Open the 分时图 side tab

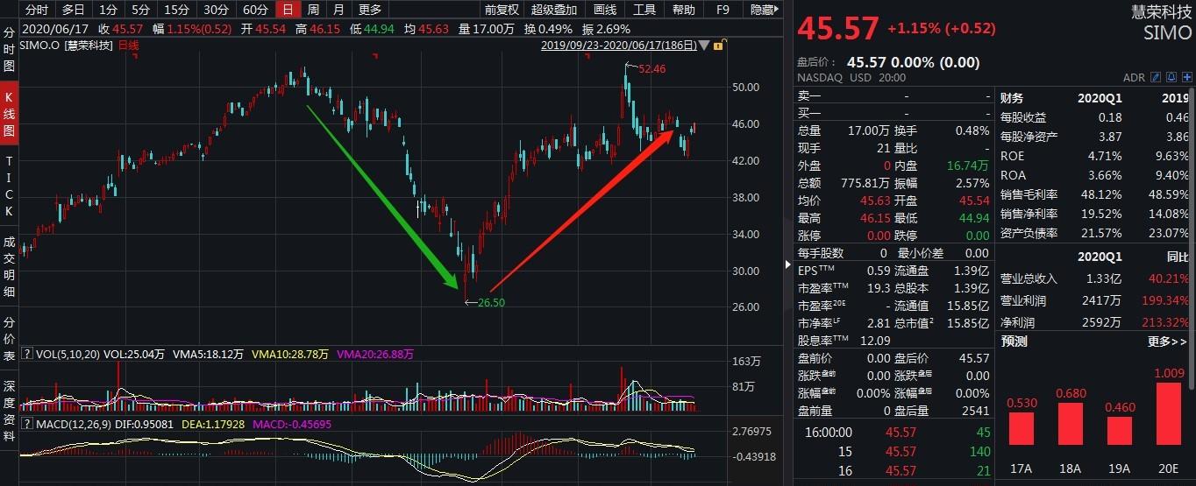9,49
